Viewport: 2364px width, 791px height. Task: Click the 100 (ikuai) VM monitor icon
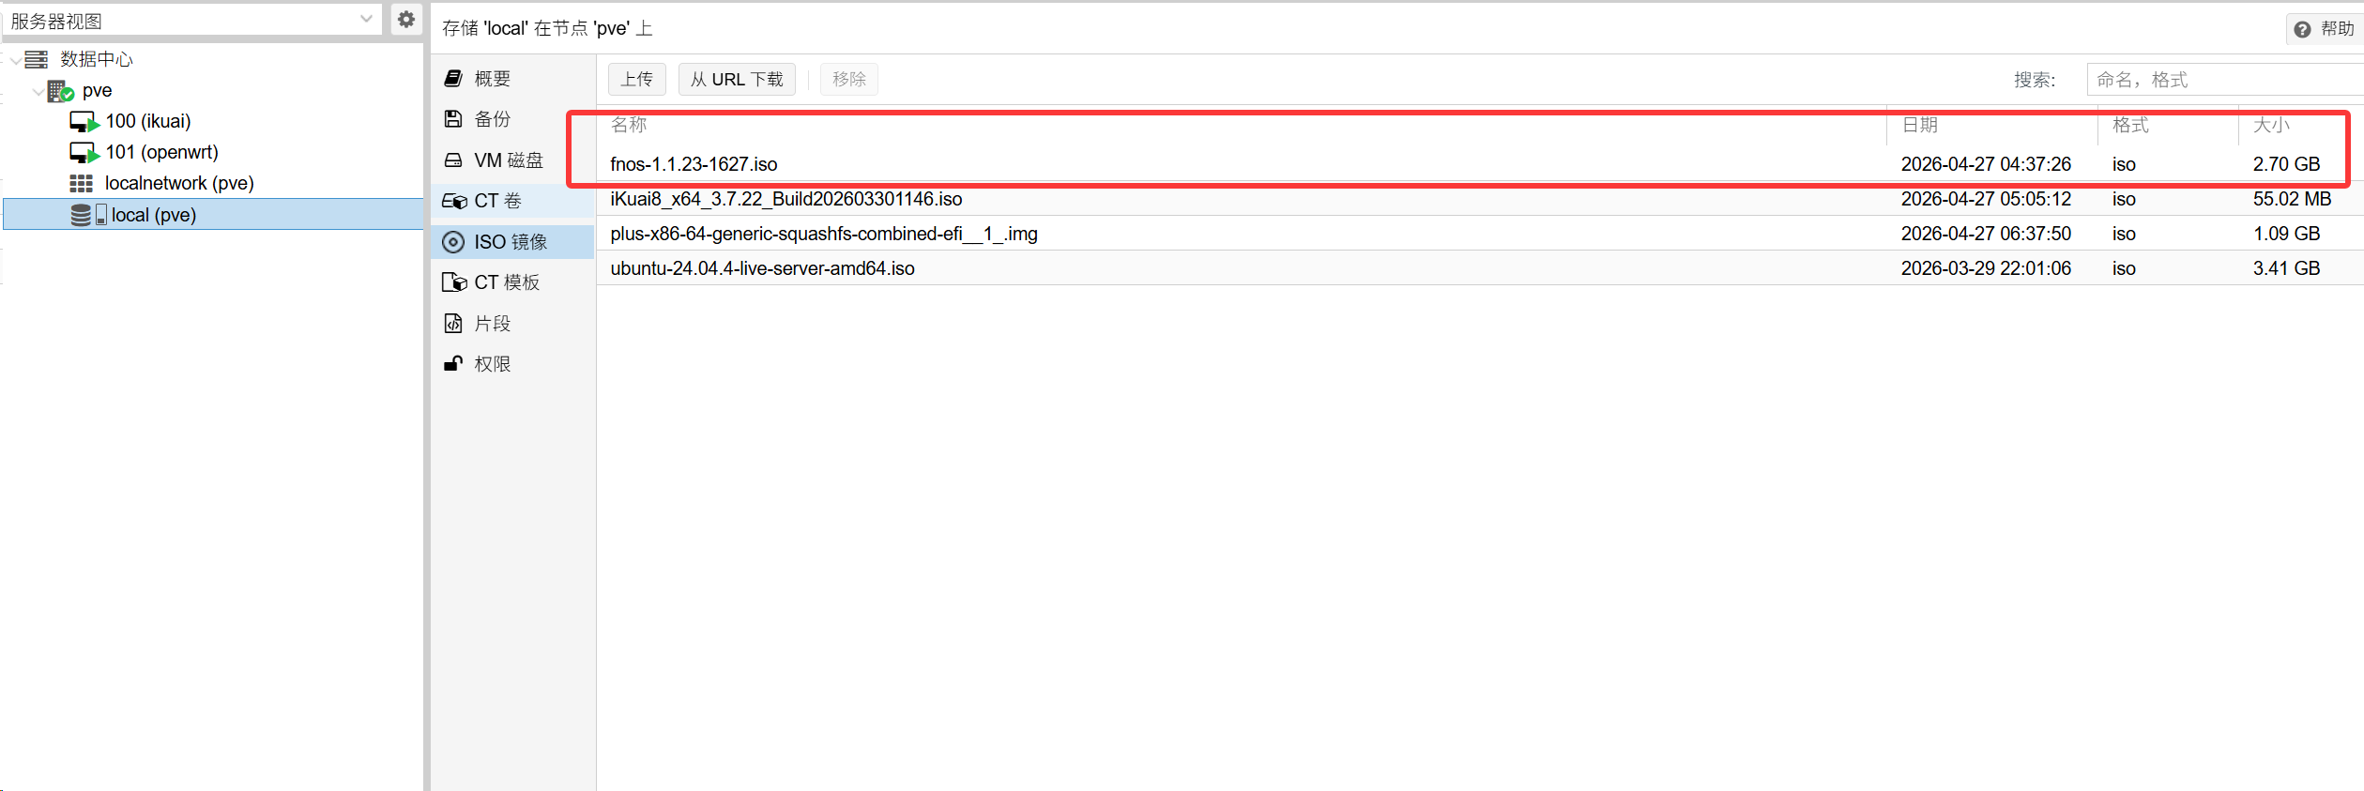pyautogui.click(x=84, y=122)
